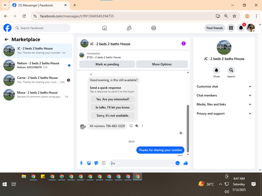Go to Facebook Home icon
The image size is (262, 196).
pyautogui.click(x=104, y=28)
